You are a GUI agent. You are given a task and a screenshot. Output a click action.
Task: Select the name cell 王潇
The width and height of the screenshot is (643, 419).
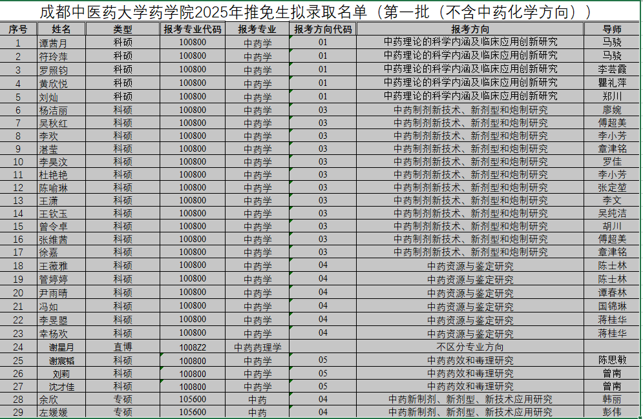(61, 200)
